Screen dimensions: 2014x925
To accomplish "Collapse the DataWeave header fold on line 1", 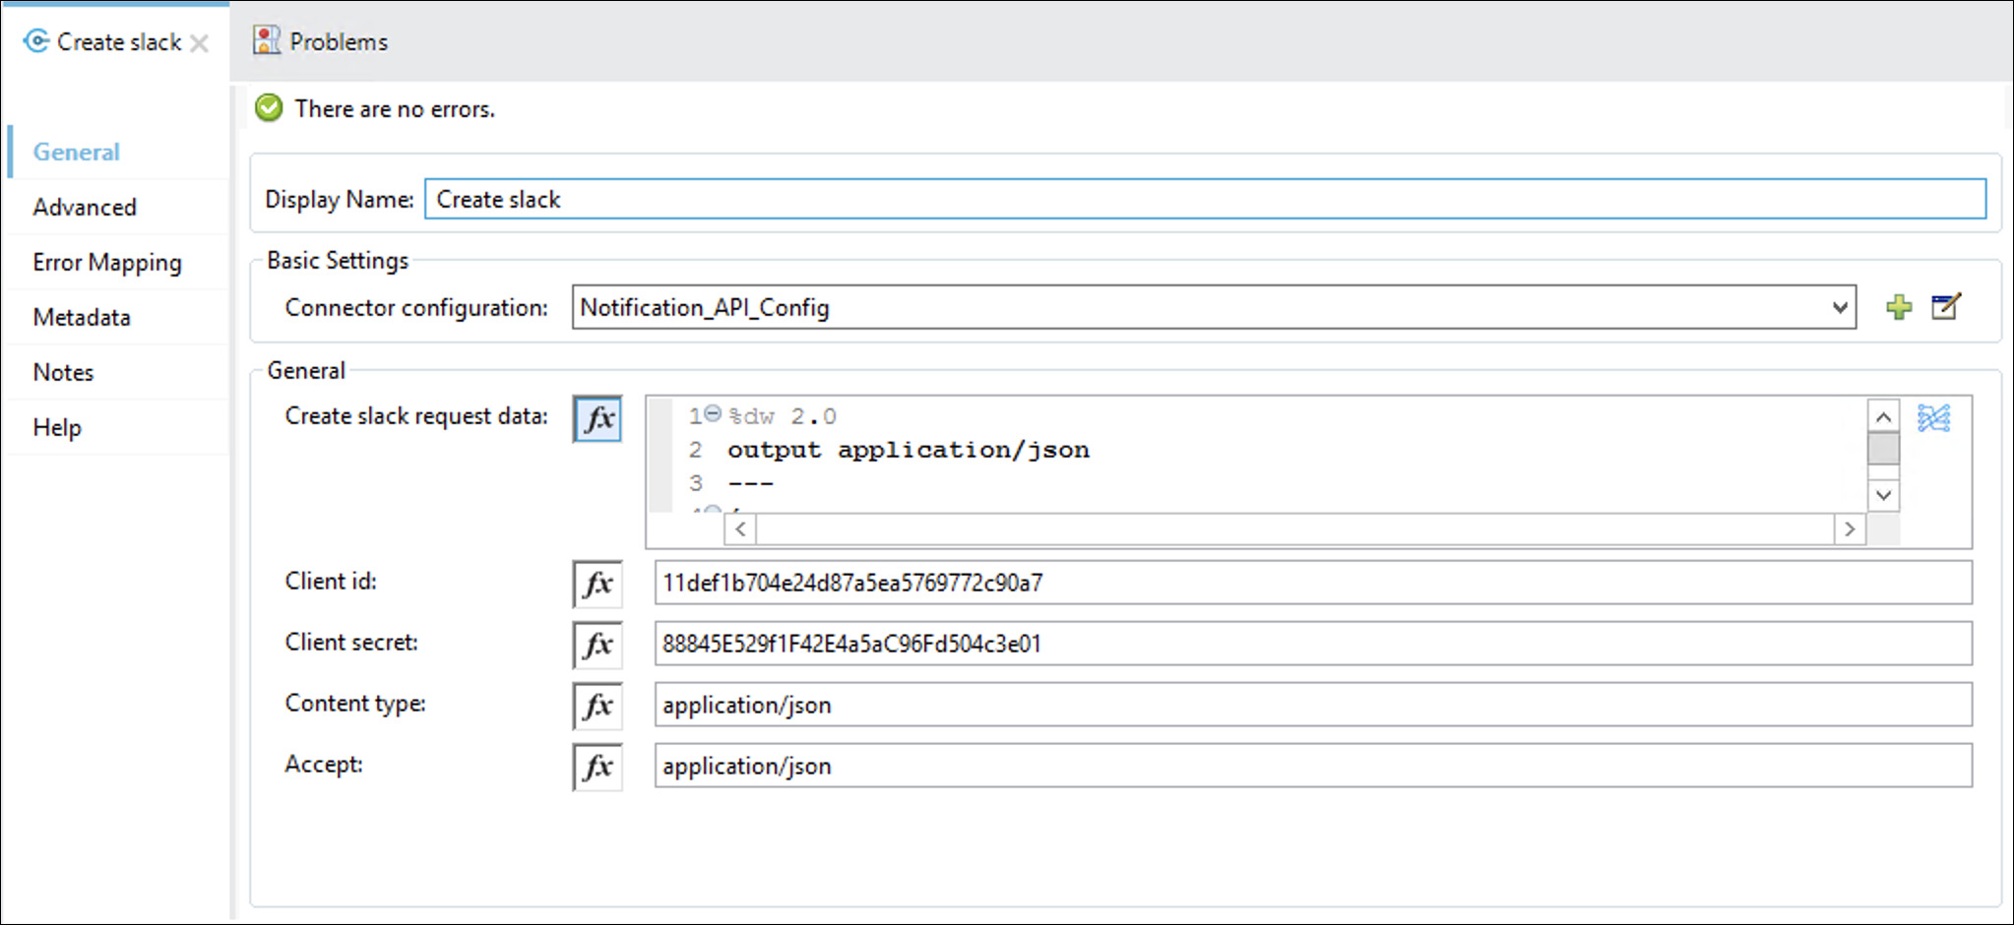I will tap(713, 414).
